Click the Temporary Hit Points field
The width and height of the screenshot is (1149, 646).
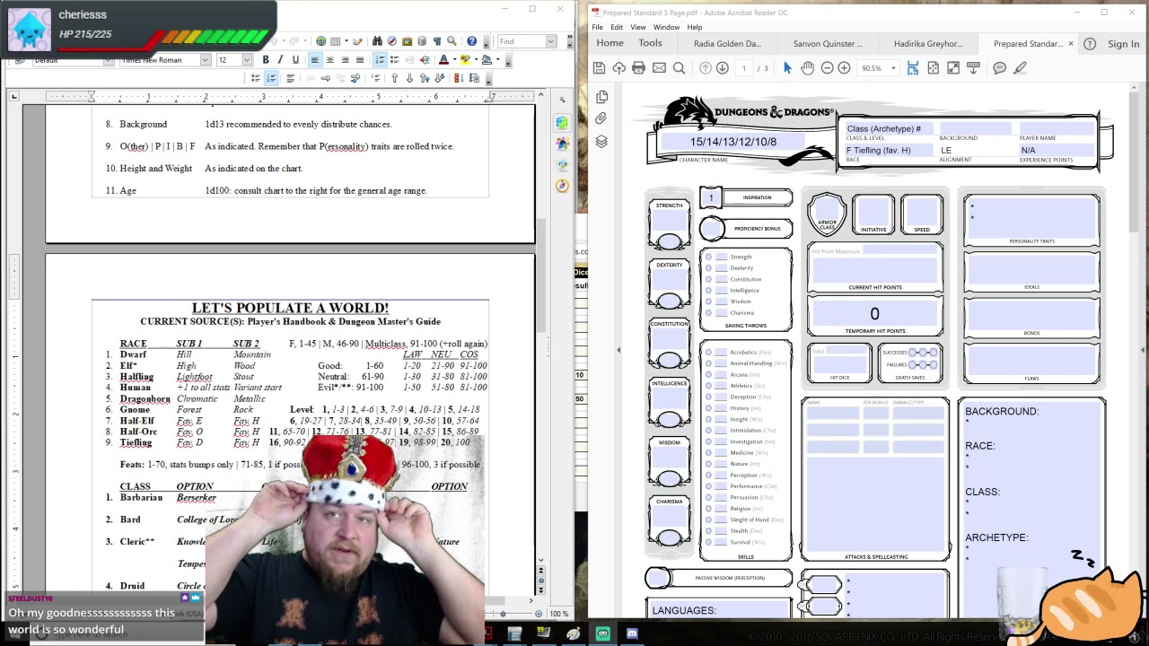coord(874,313)
